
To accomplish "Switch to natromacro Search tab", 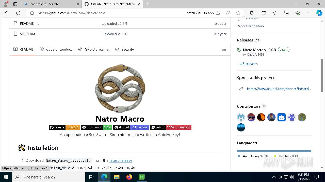I will coord(51,4).
